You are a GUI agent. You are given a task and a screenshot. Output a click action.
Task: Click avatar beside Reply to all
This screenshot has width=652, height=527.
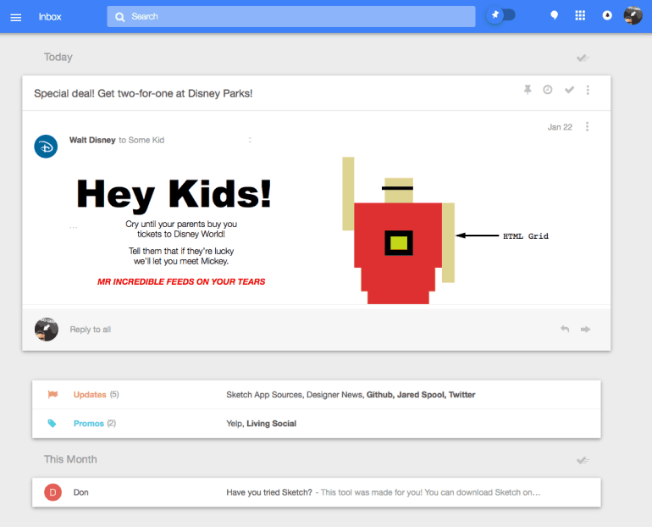click(x=47, y=330)
